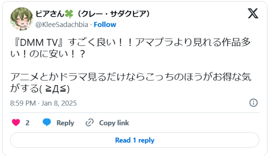Screen dimensions: 268x156
Task: Open the green-haired anime avatar profile picture
Action: point(21,19)
